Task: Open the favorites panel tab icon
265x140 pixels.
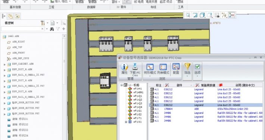Action: 17,16
